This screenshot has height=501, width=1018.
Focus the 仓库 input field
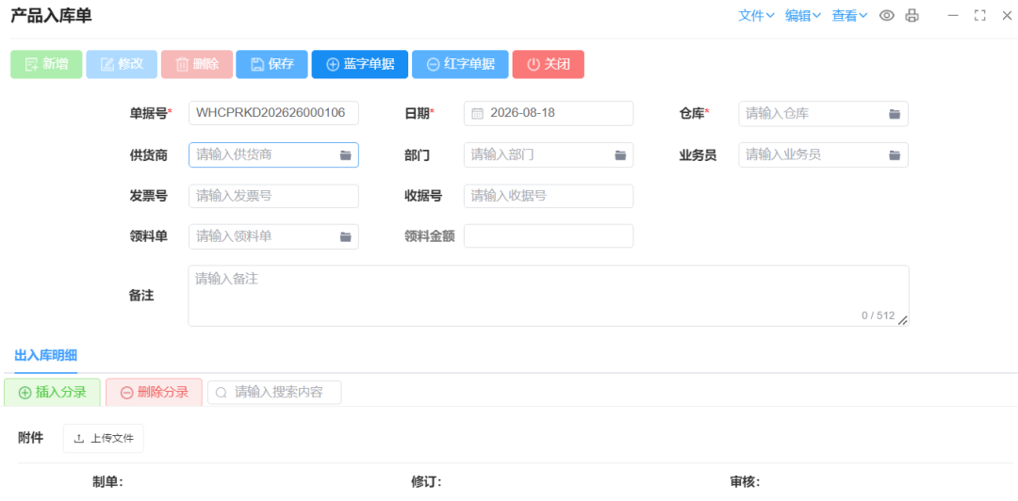tap(823, 114)
